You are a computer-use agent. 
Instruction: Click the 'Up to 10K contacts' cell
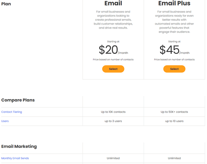113,112
